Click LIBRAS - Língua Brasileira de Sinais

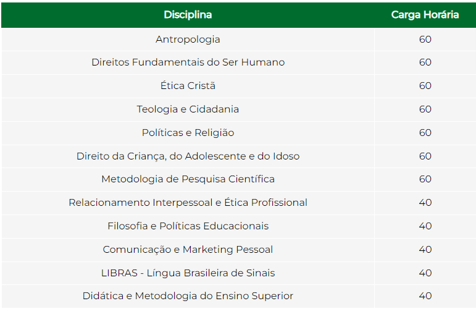coord(188,273)
